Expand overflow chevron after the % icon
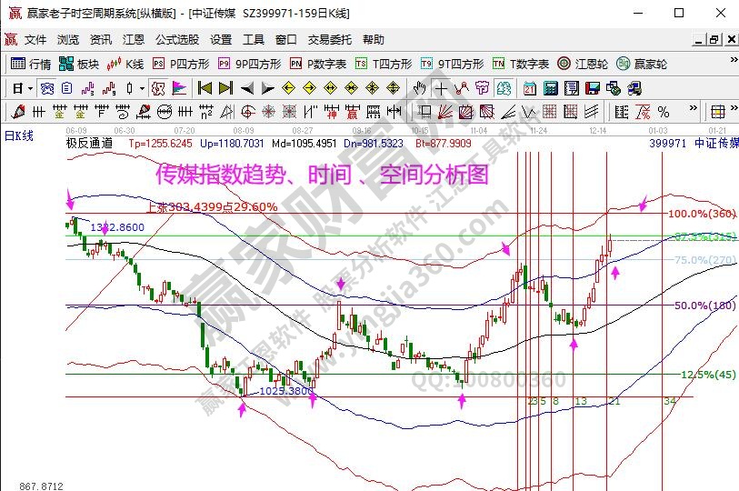Image resolution: width=739 pixels, height=491 pixels. tap(693, 108)
